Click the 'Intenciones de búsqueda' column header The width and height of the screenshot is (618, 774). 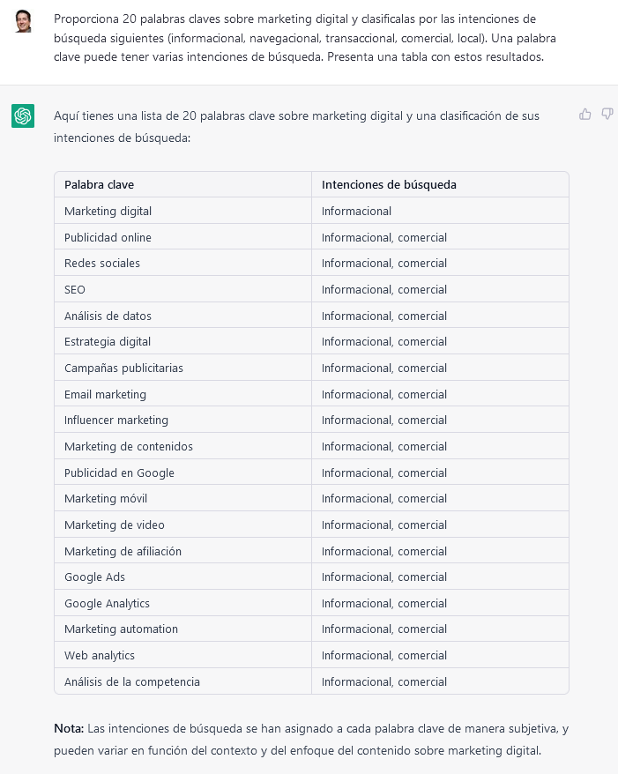click(440, 184)
